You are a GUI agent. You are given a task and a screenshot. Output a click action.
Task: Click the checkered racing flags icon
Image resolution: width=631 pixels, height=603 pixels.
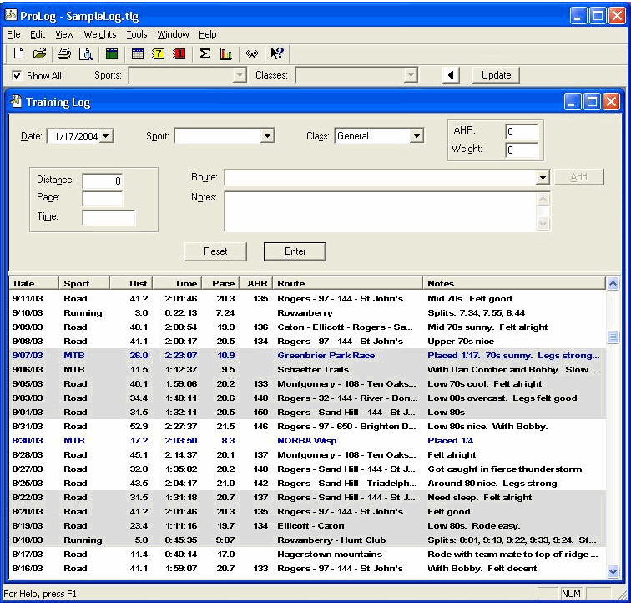coord(252,53)
